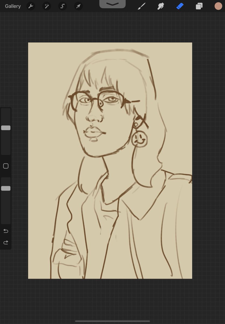Select the Brush tool
The height and width of the screenshot is (324, 225).
click(x=141, y=6)
